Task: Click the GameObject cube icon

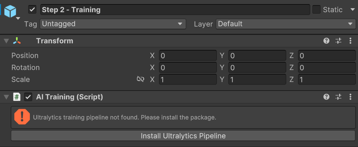Action: (10, 11)
